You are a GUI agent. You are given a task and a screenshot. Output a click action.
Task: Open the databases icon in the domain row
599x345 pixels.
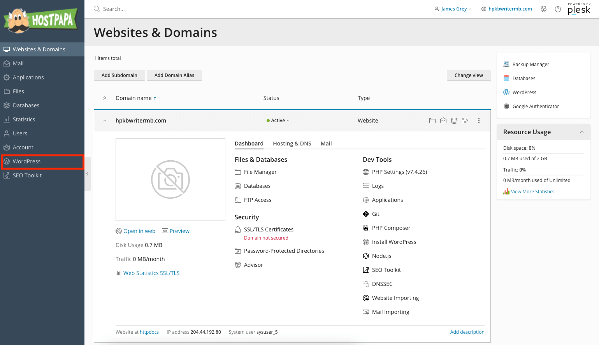pyautogui.click(x=454, y=121)
